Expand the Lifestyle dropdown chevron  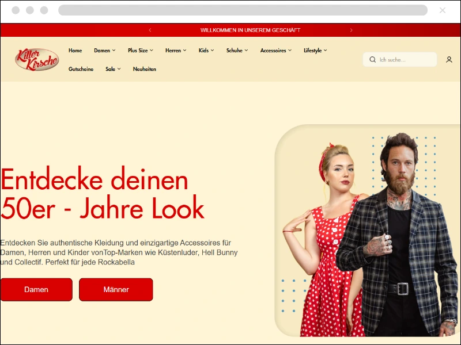326,51
